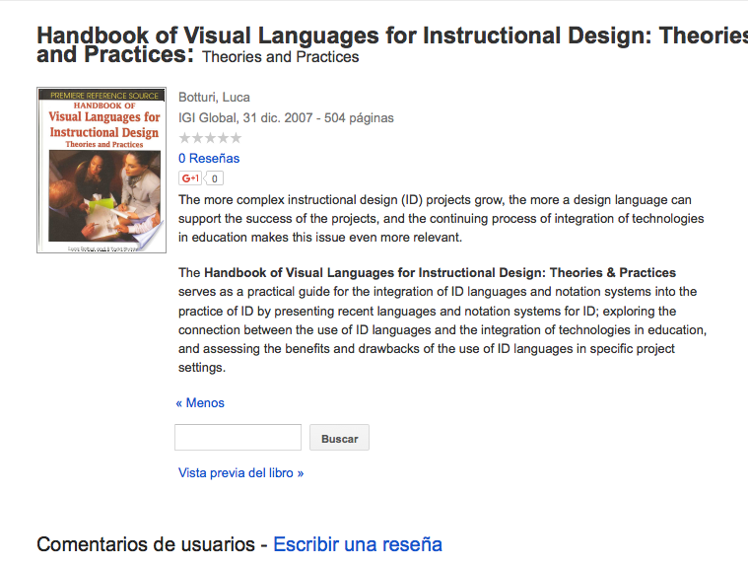Open the Vista previa del libro link

pyautogui.click(x=240, y=473)
